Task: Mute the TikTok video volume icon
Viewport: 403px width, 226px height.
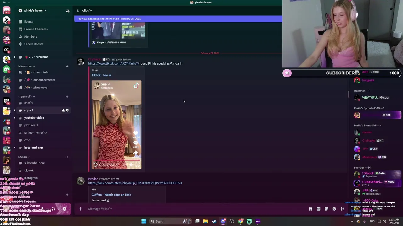Action: coord(131,165)
